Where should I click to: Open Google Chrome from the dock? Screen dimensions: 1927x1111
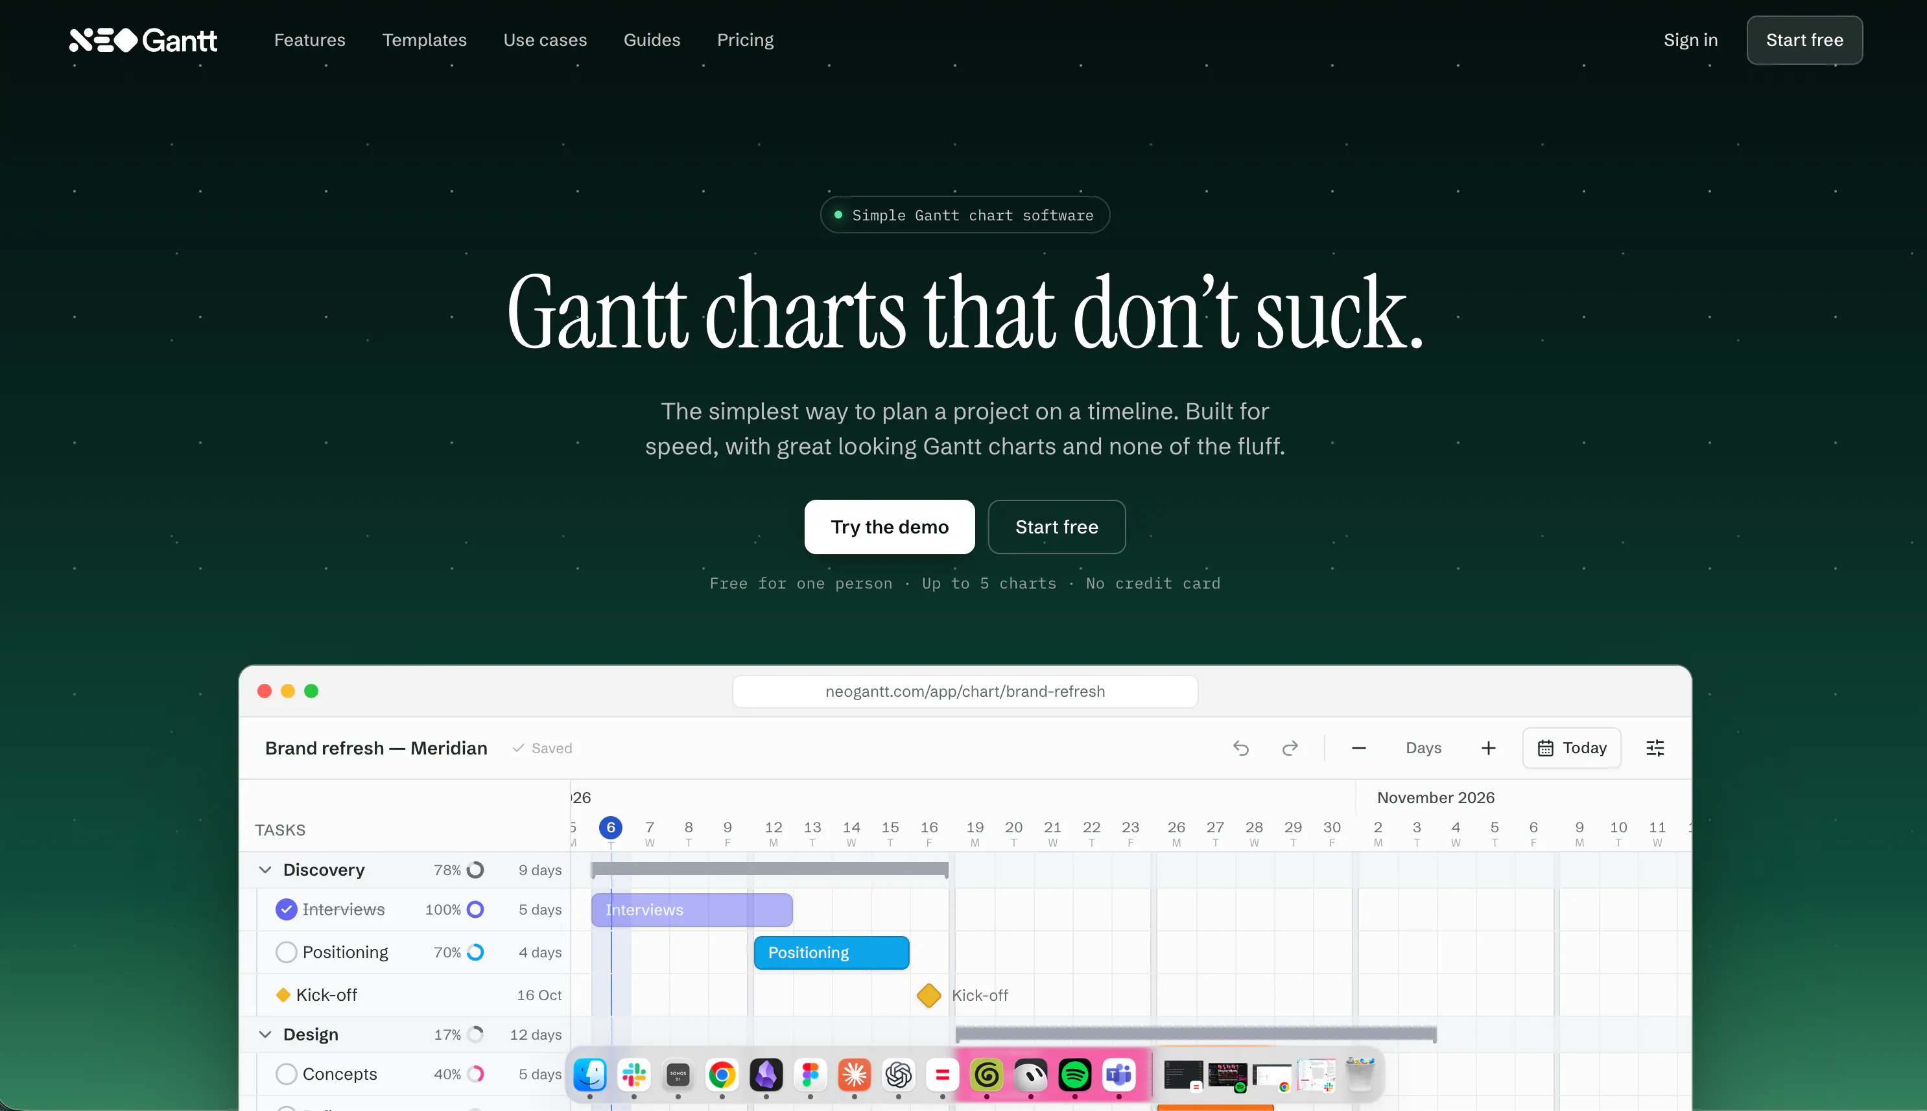[722, 1075]
